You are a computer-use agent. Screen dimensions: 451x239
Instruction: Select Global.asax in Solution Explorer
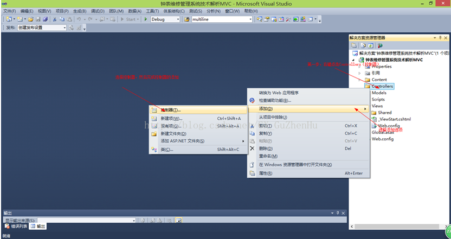click(383, 132)
